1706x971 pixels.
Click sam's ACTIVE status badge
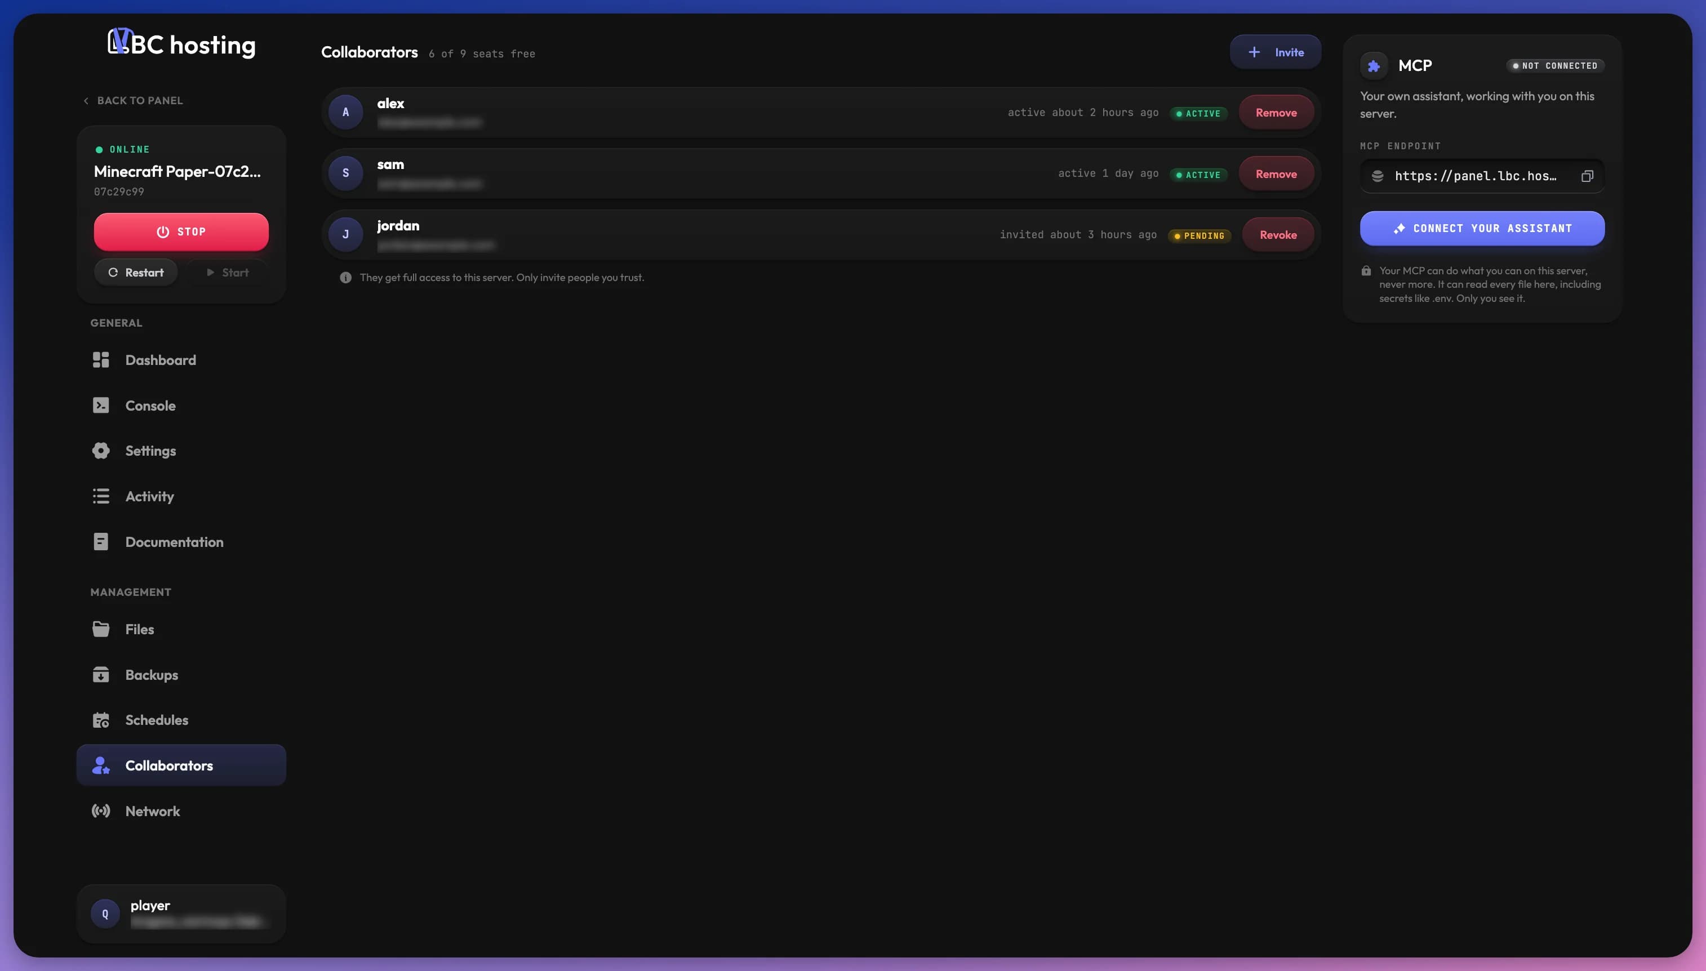[x=1198, y=175]
